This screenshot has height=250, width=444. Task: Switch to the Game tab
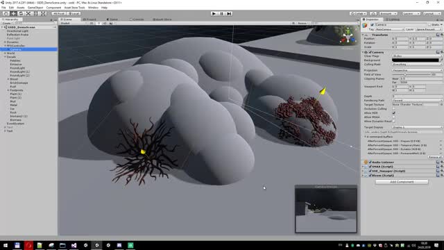tap(112, 19)
